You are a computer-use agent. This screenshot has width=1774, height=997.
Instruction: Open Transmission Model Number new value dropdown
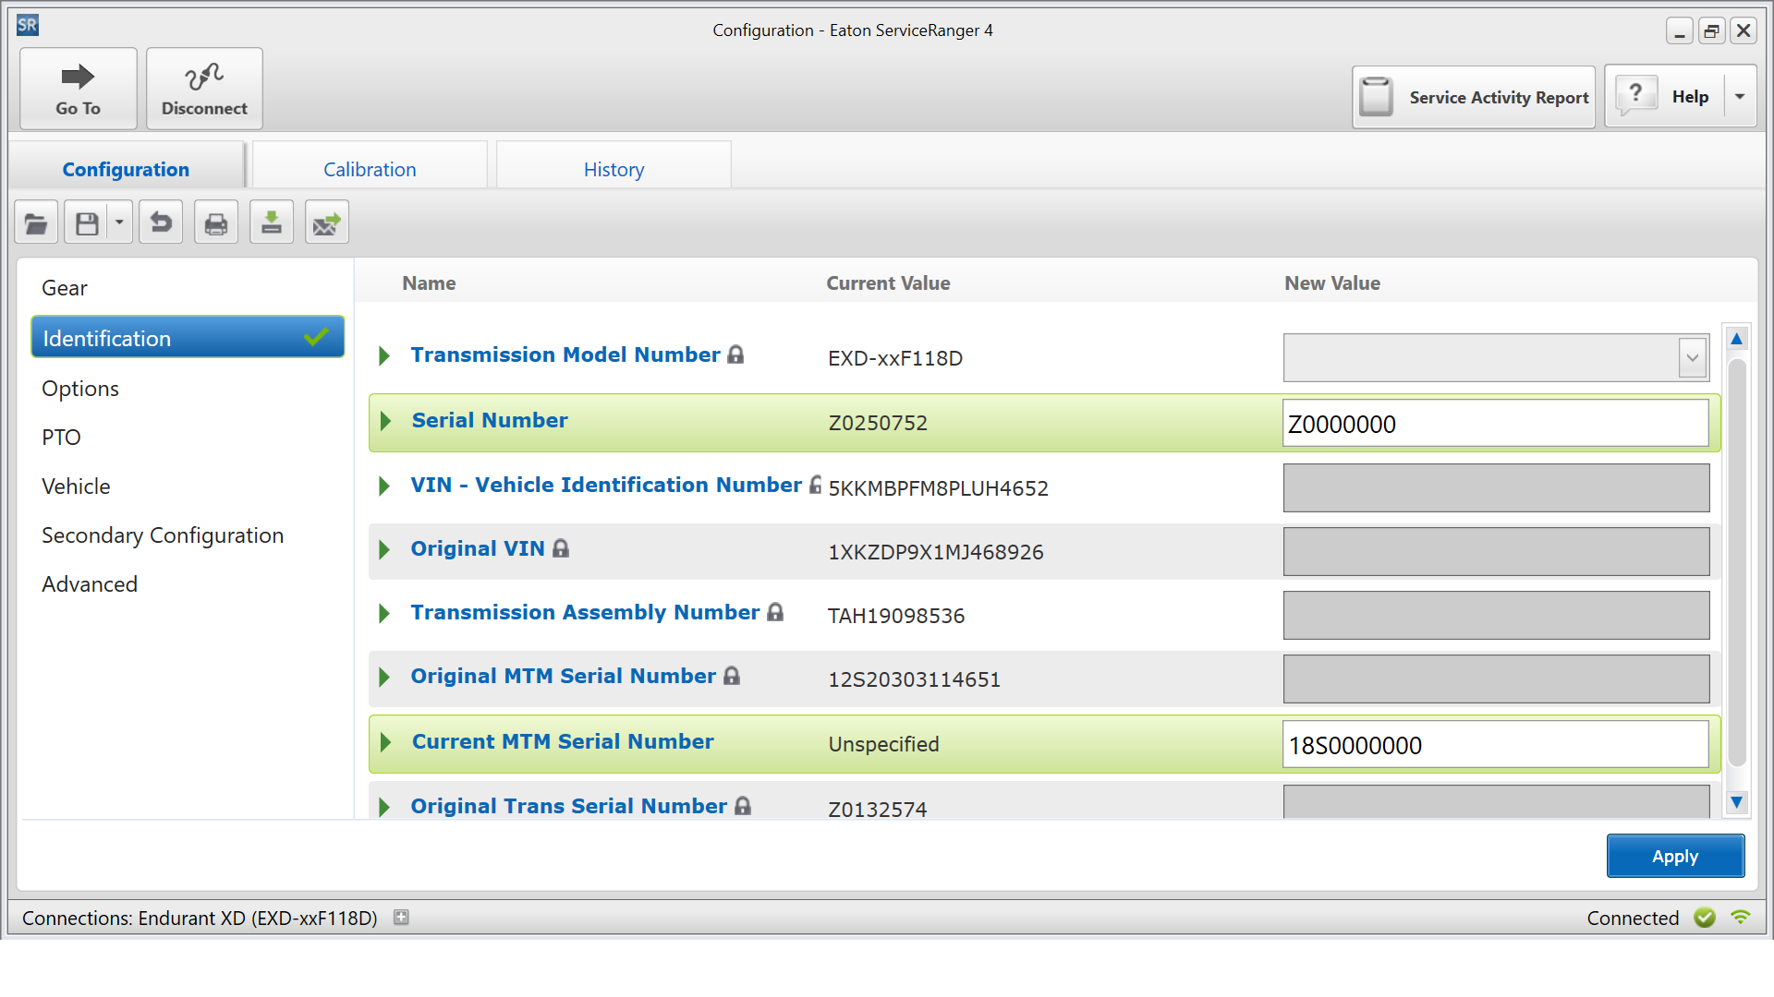(1692, 358)
